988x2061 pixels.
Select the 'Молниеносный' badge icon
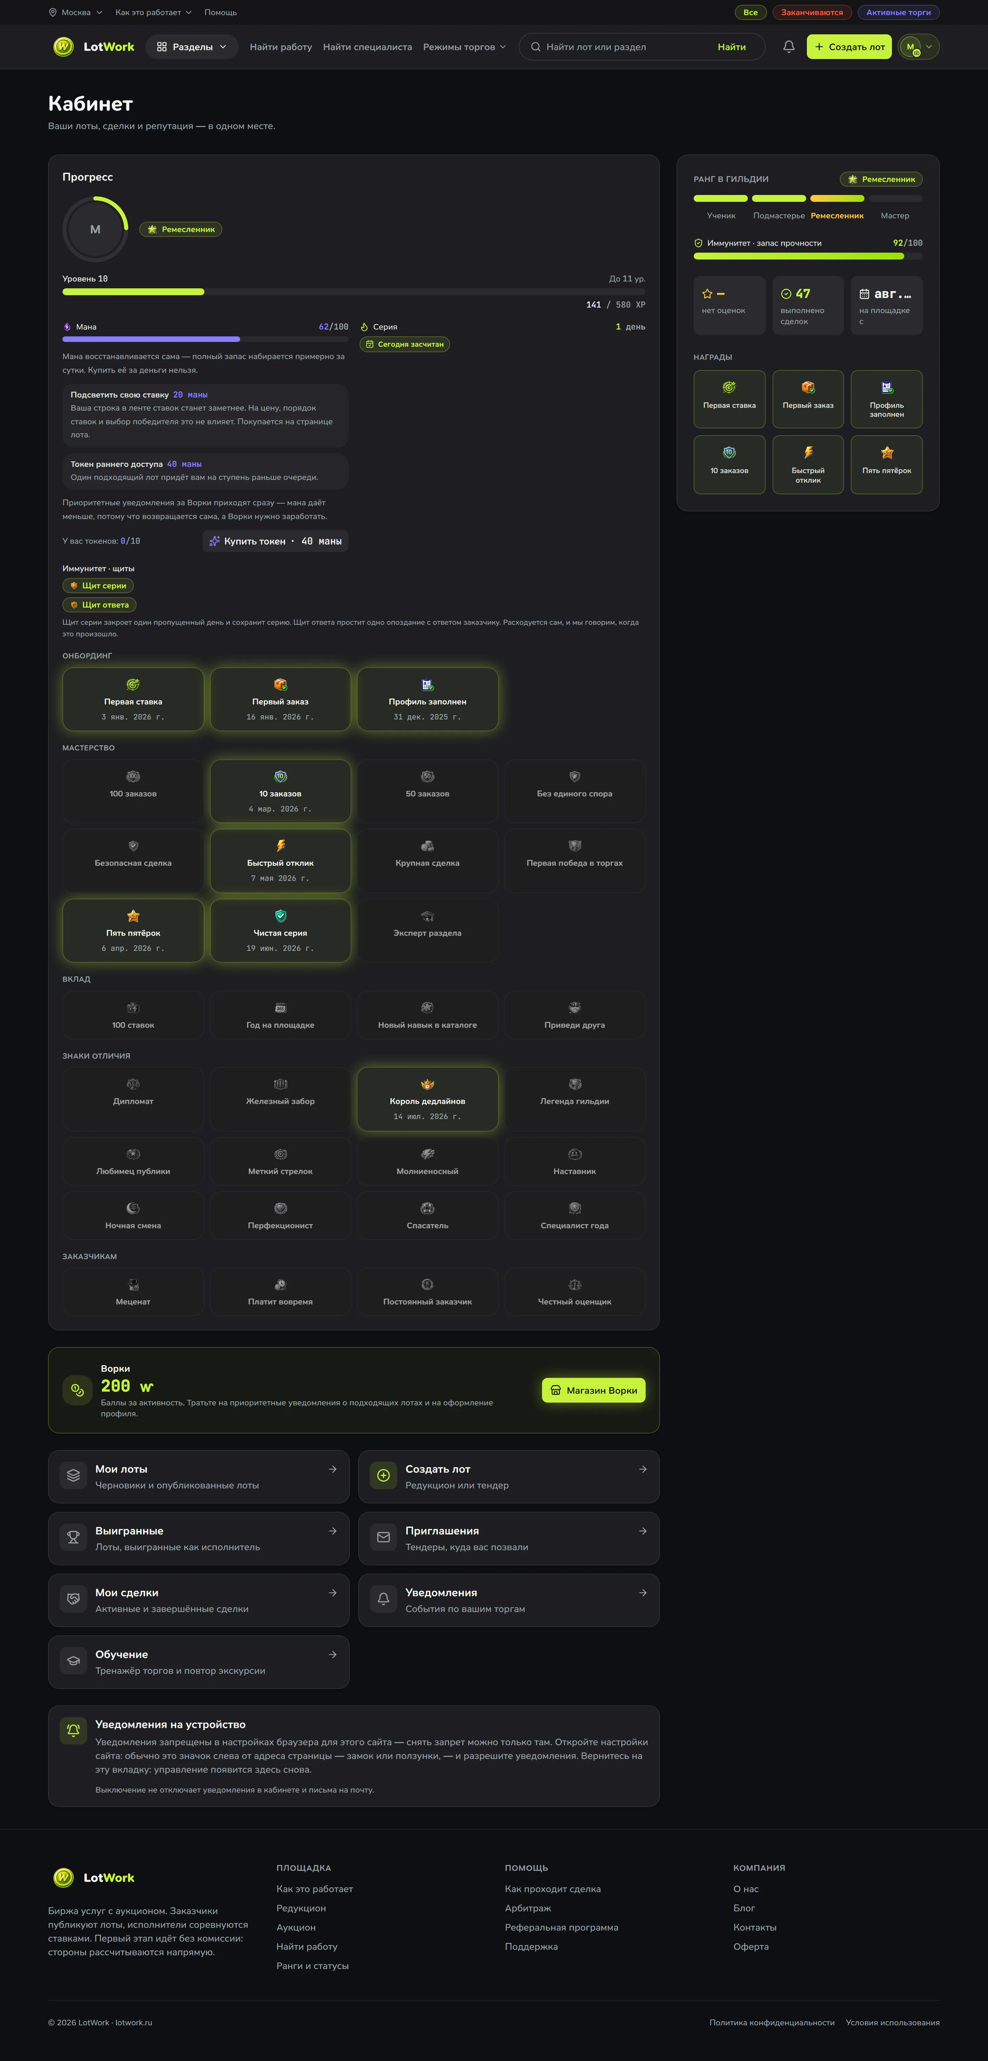click(428, 1154)
